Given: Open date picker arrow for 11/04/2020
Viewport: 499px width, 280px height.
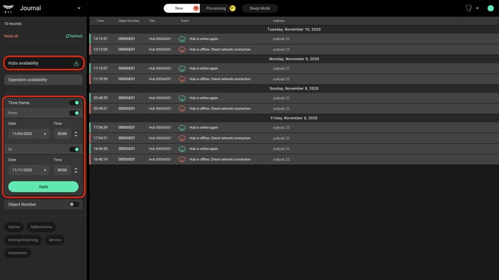Looking at the screenshot, I should click(45, 134).
